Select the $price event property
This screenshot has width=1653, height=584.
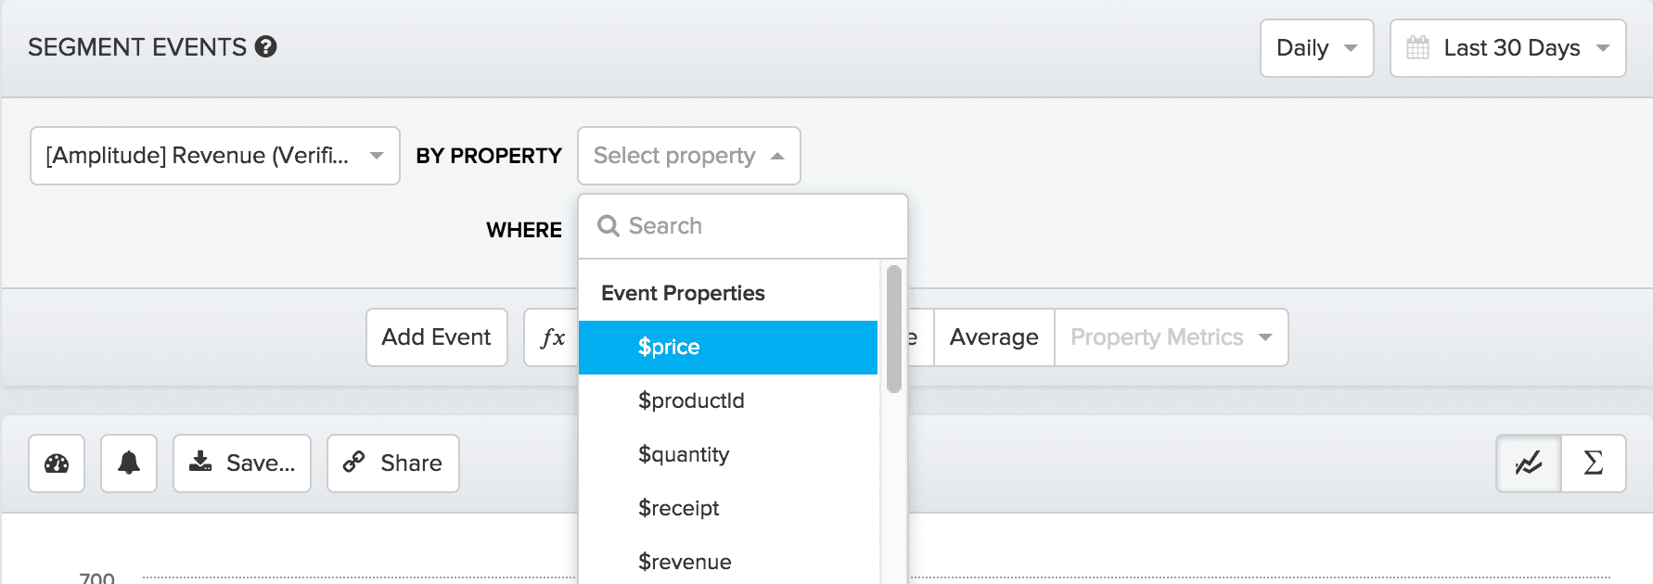pos(668,347)
